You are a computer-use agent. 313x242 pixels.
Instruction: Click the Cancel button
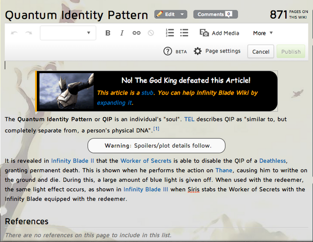point(261,52)
